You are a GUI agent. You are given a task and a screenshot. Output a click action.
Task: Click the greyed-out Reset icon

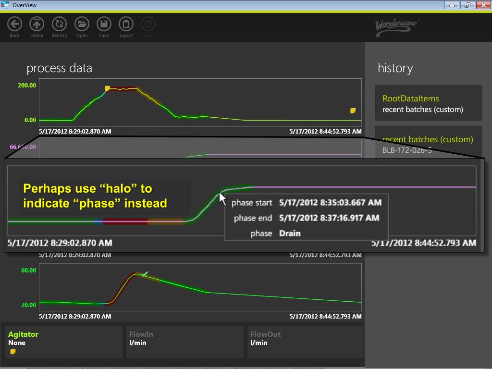pos(148,24)
